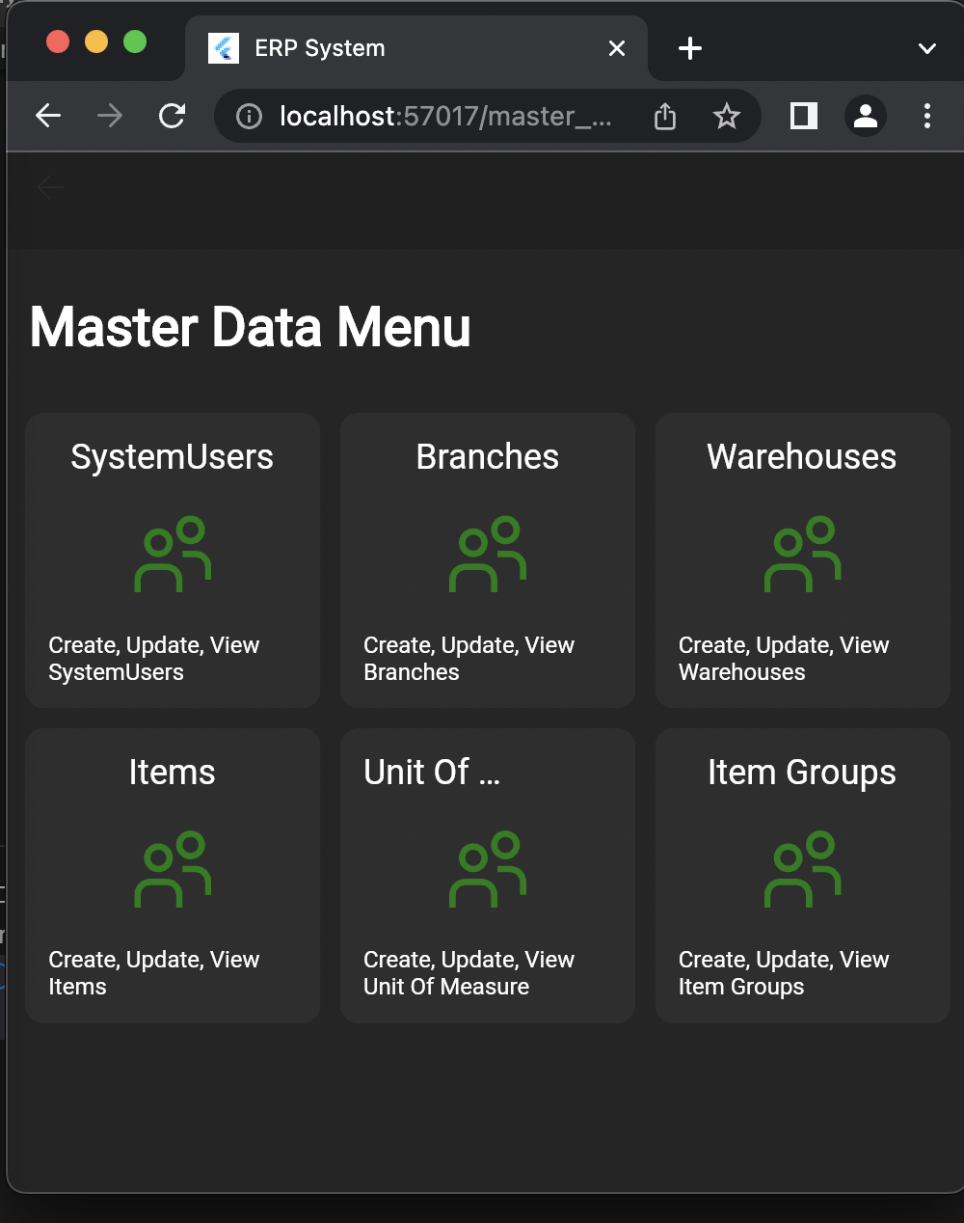
Task: Click 'Create, Update, View Warehouses' text
Action: [785, 659]
